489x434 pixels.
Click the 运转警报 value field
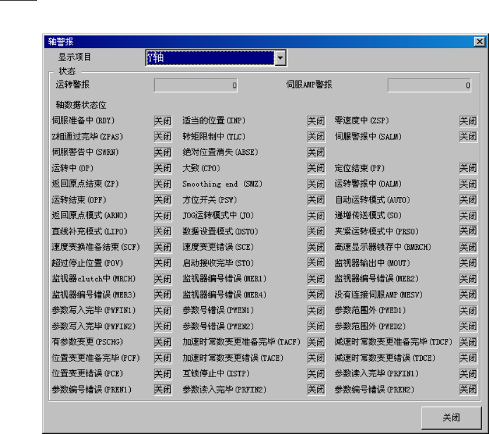pyautogui.click(x=196, y=85)
